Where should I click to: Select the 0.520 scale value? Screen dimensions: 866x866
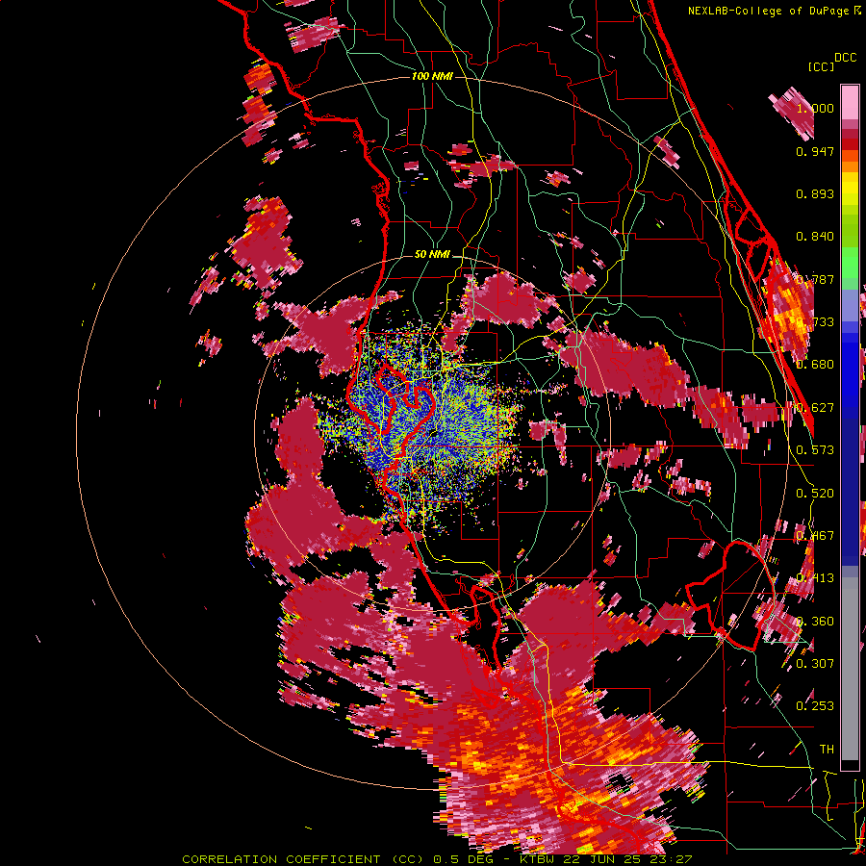click(815, 494)
